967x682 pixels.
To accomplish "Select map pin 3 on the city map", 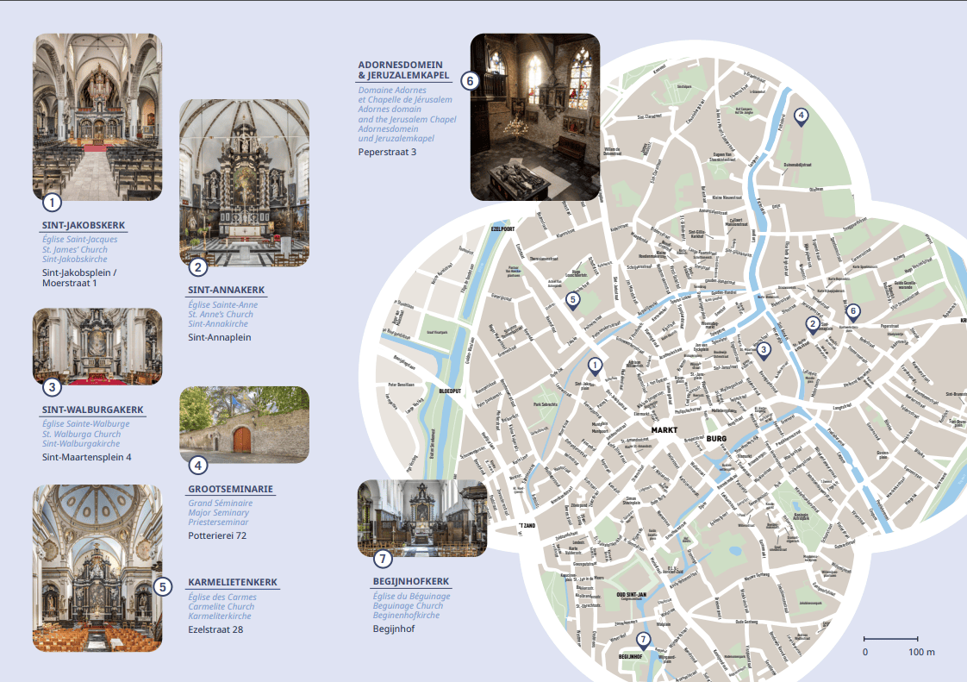I will click(x=764, y=351).
